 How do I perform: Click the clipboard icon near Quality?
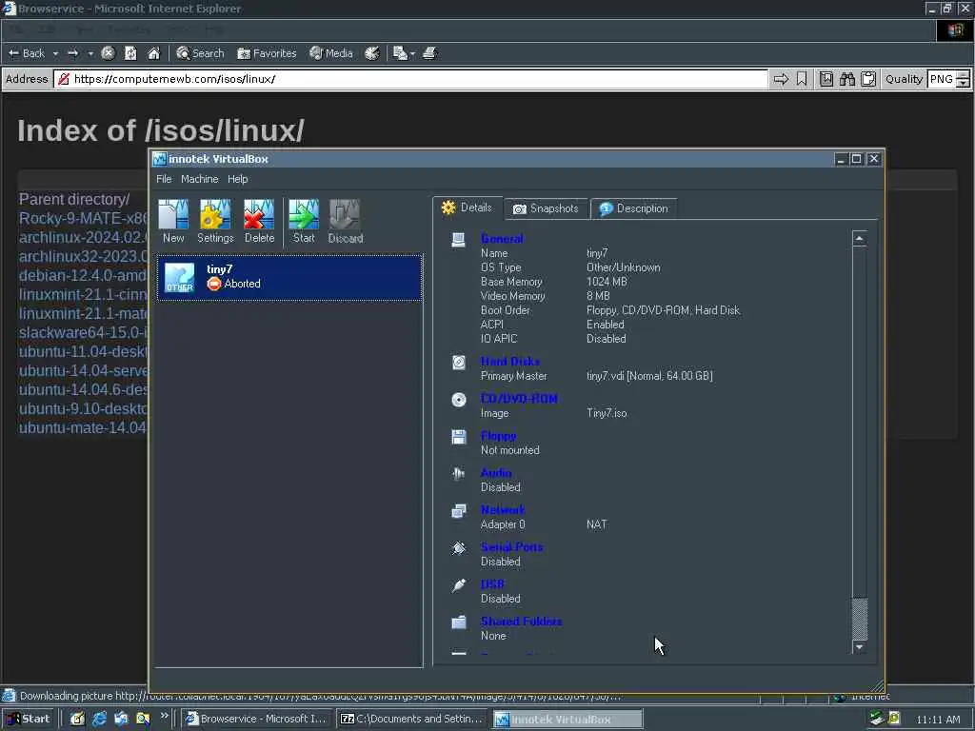pos(868,79)
